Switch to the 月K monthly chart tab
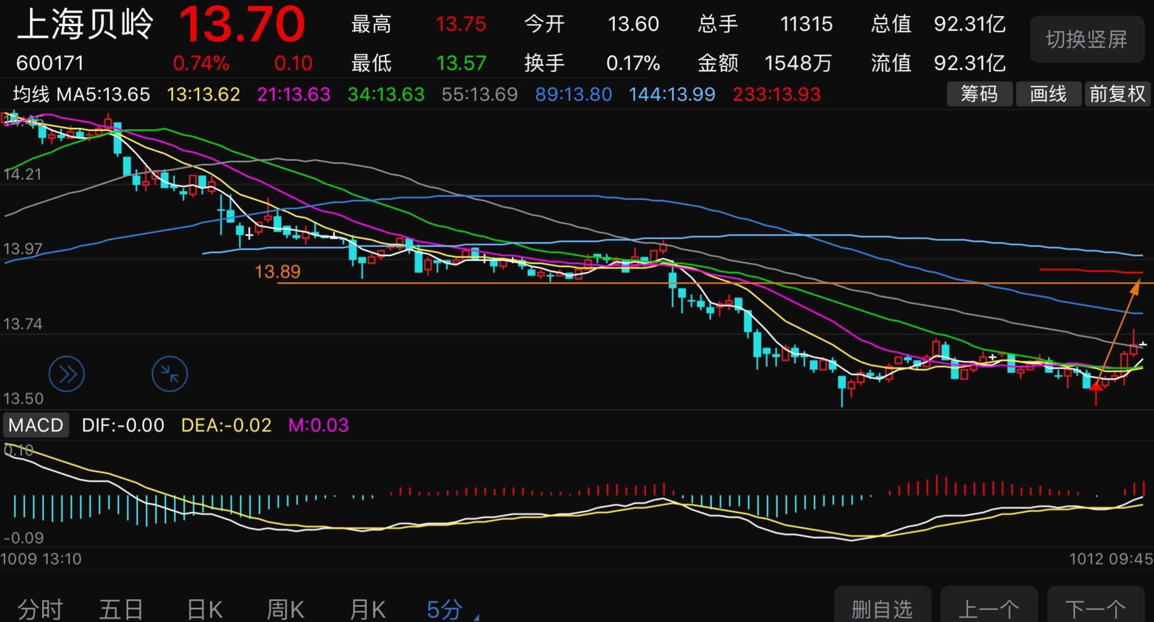The height and width of the screenshot is (622, 1154). (x=367, y=609)
